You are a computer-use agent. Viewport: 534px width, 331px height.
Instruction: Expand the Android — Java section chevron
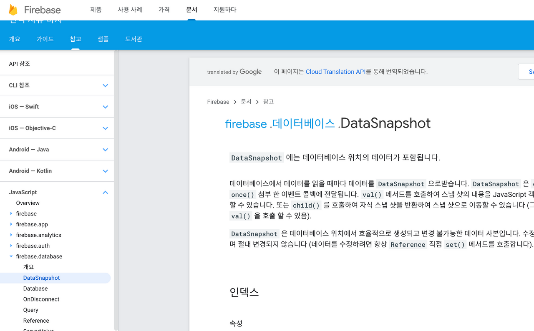coord(105,150)
